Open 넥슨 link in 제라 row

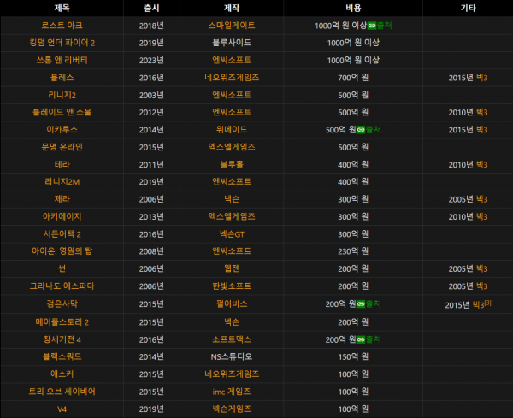click(232, 199)
